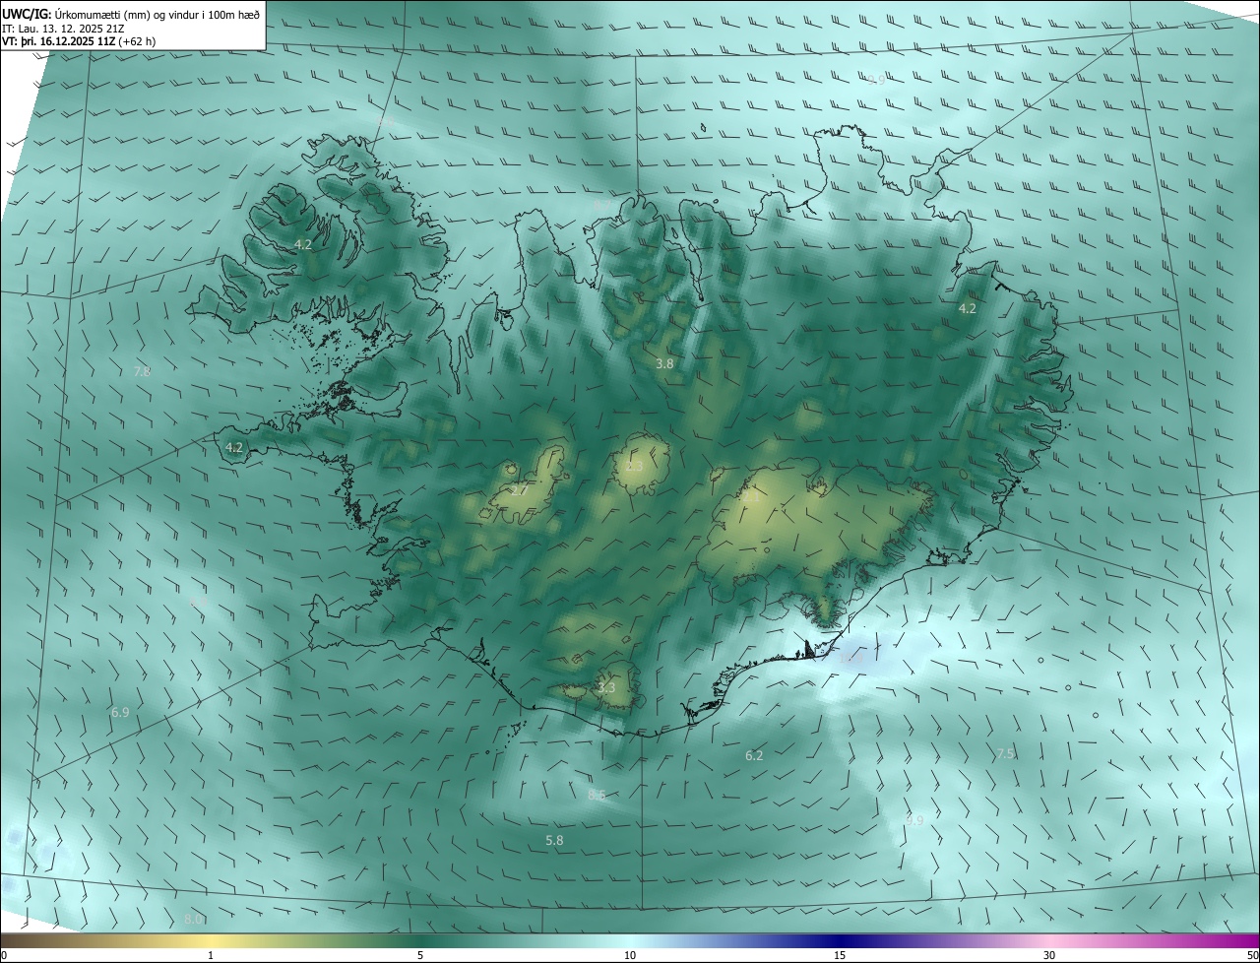
Task: Select the 8.5 value south of the coast
Action: pyautogui.click(x=597, y=795)
